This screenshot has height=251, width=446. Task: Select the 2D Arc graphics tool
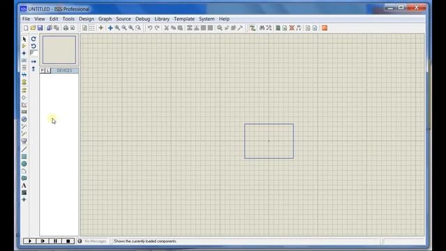click(x=24, y=171)
